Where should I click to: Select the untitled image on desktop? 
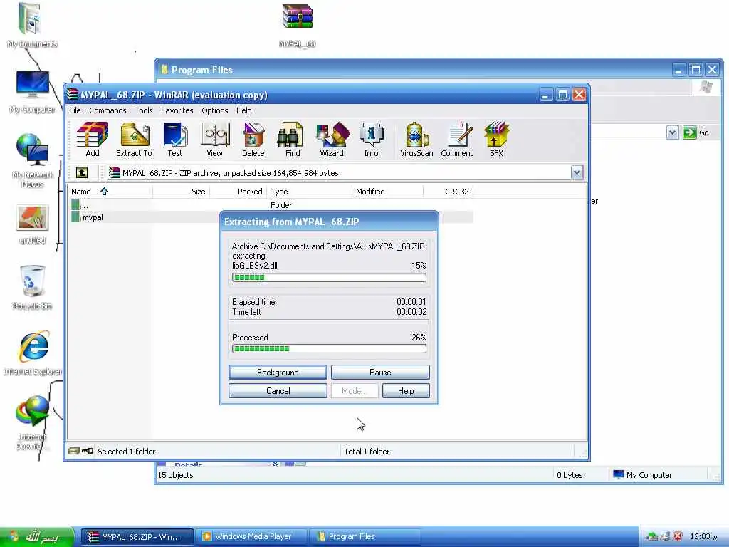click(x=32, y=224)
